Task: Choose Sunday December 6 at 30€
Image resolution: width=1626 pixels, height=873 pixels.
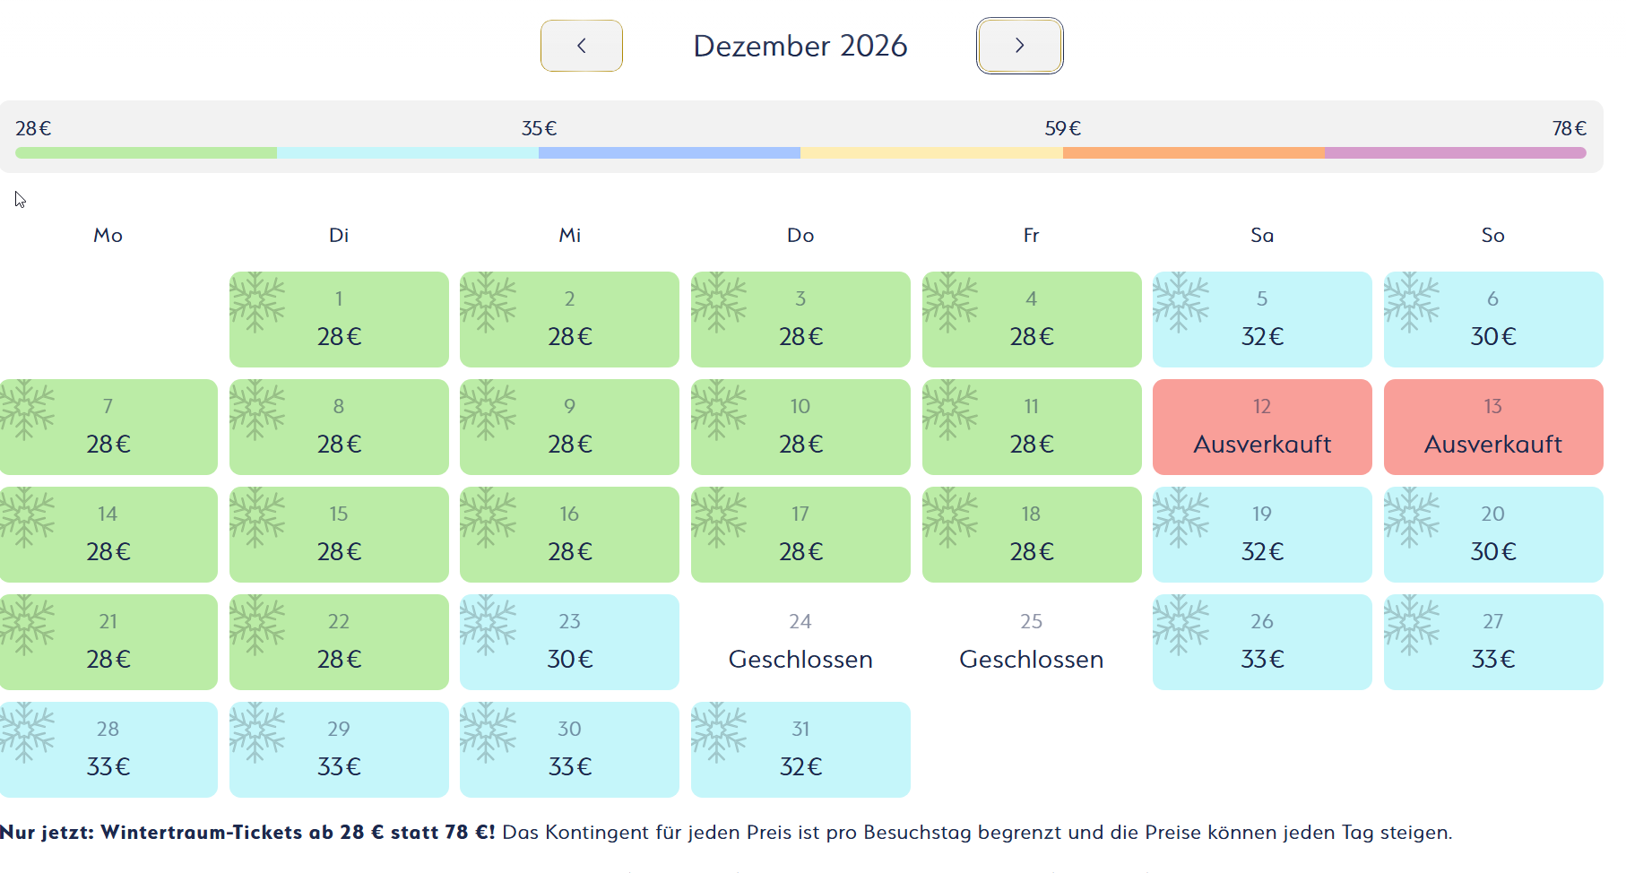Action: [x=1492, y=319]
